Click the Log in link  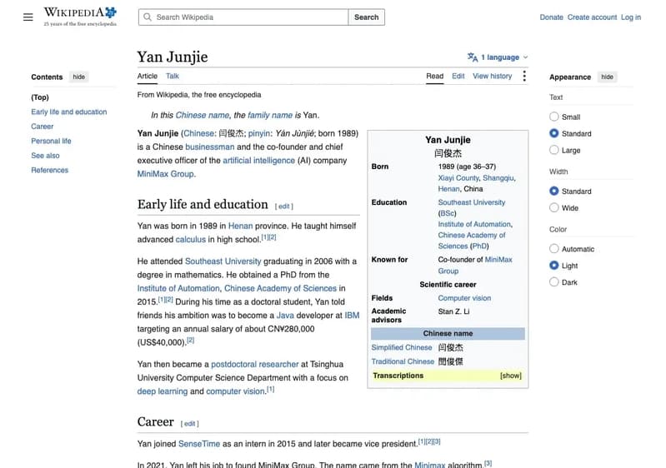click(x=631, y=17)
